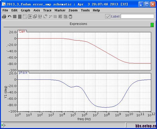The height and width of the screenshot is (129, 157).
Task: Open the Marker menu
Action: [60, 10]
